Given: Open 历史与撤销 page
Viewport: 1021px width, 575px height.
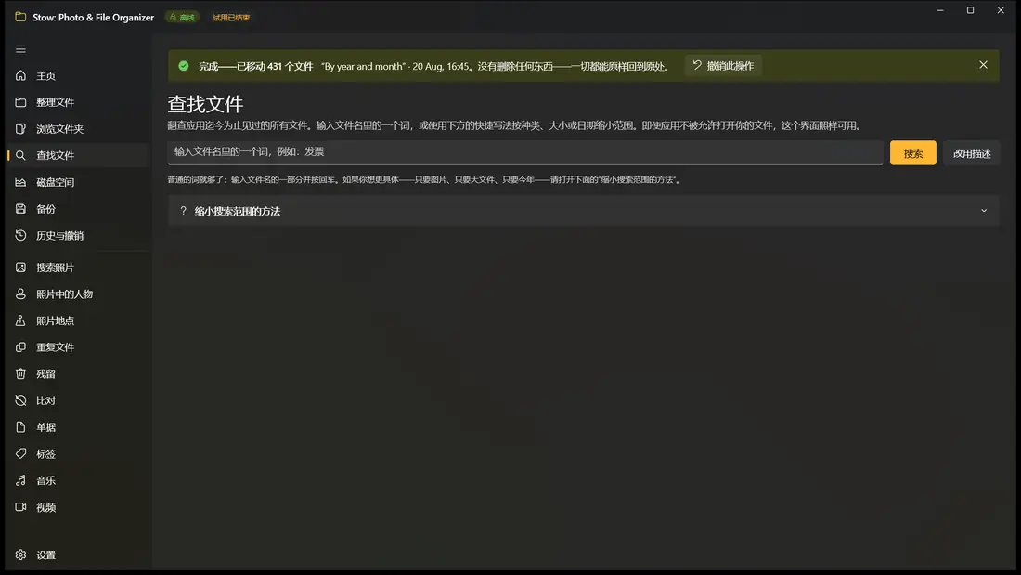Looking at the screenshot, I should point(78,235).
